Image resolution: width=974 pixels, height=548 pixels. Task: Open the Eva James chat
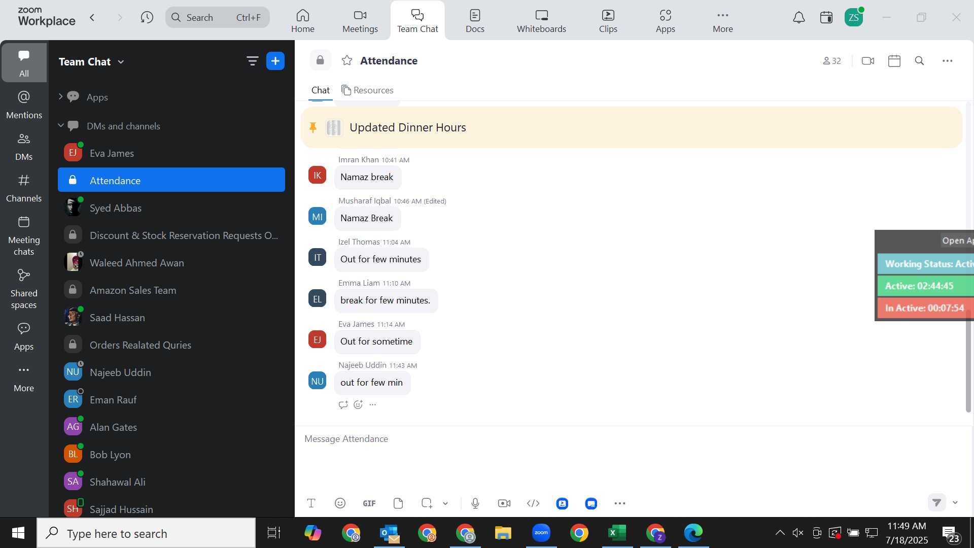click(171, 153)
